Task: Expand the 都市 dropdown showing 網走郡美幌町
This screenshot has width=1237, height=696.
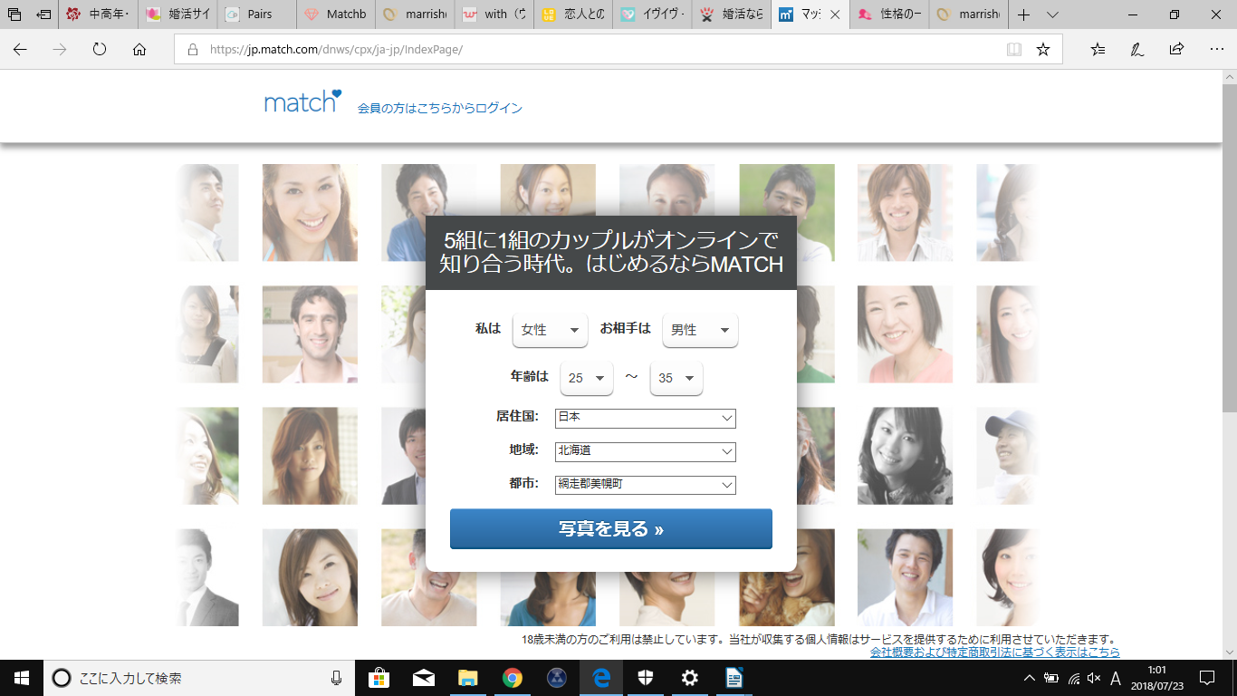Action: (x=645, y=485)
